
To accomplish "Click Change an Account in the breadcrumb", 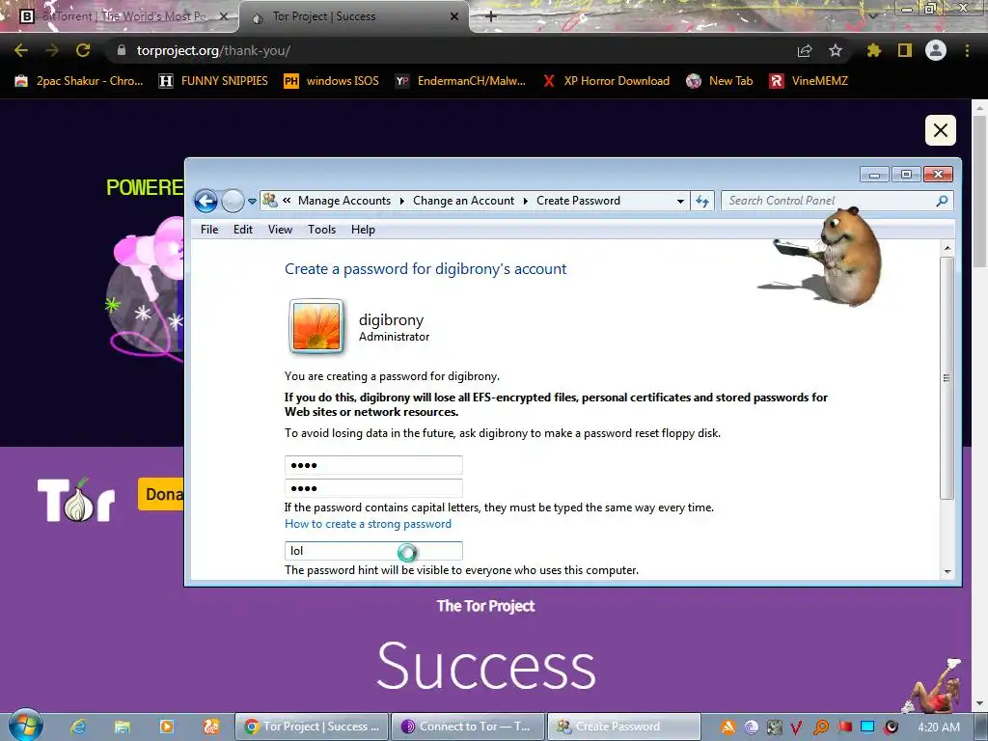I will click(x=463, y=201).
